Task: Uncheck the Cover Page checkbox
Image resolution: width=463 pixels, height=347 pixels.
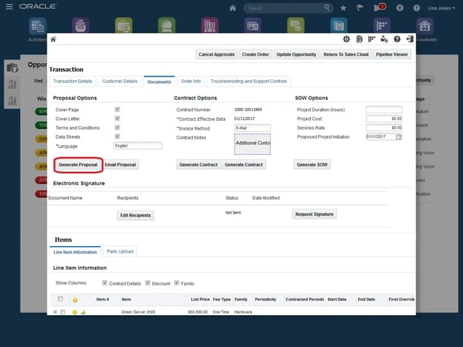Action: point(117,109)
